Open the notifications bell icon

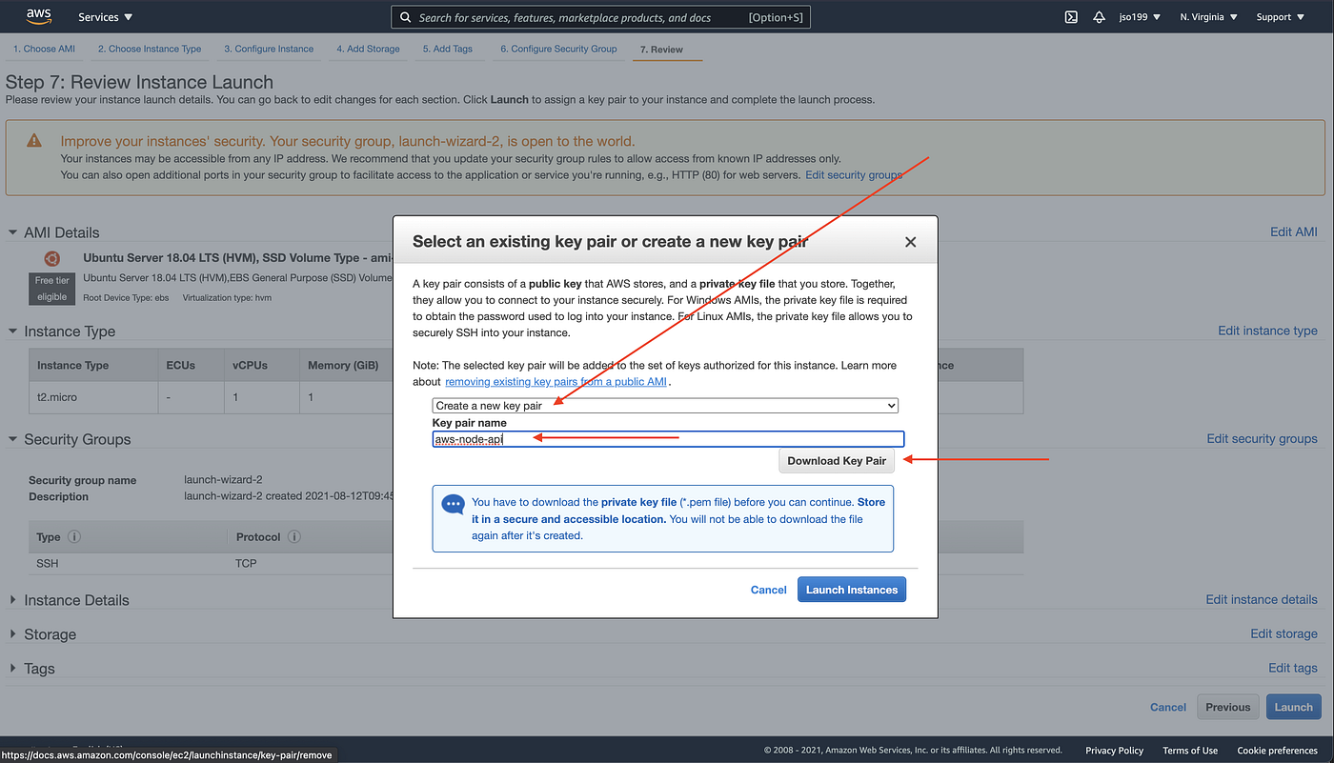(x=1099, y=16)
